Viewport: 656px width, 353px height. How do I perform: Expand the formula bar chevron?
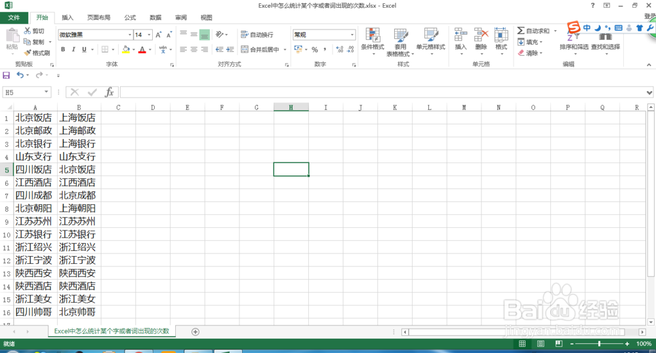[x=649, y=92]
